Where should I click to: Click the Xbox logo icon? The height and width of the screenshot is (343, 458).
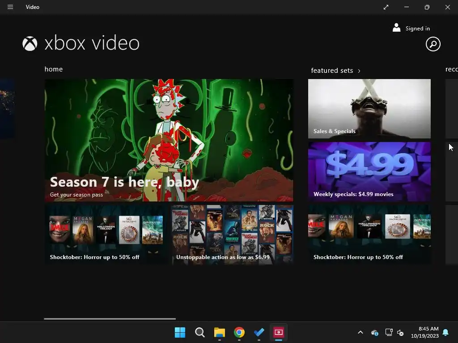pyautogui.click(x=30, y=43)
